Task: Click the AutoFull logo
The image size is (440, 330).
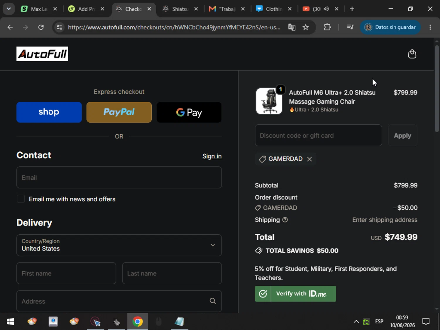Action: pyautogui.click(x=42, y=54)
